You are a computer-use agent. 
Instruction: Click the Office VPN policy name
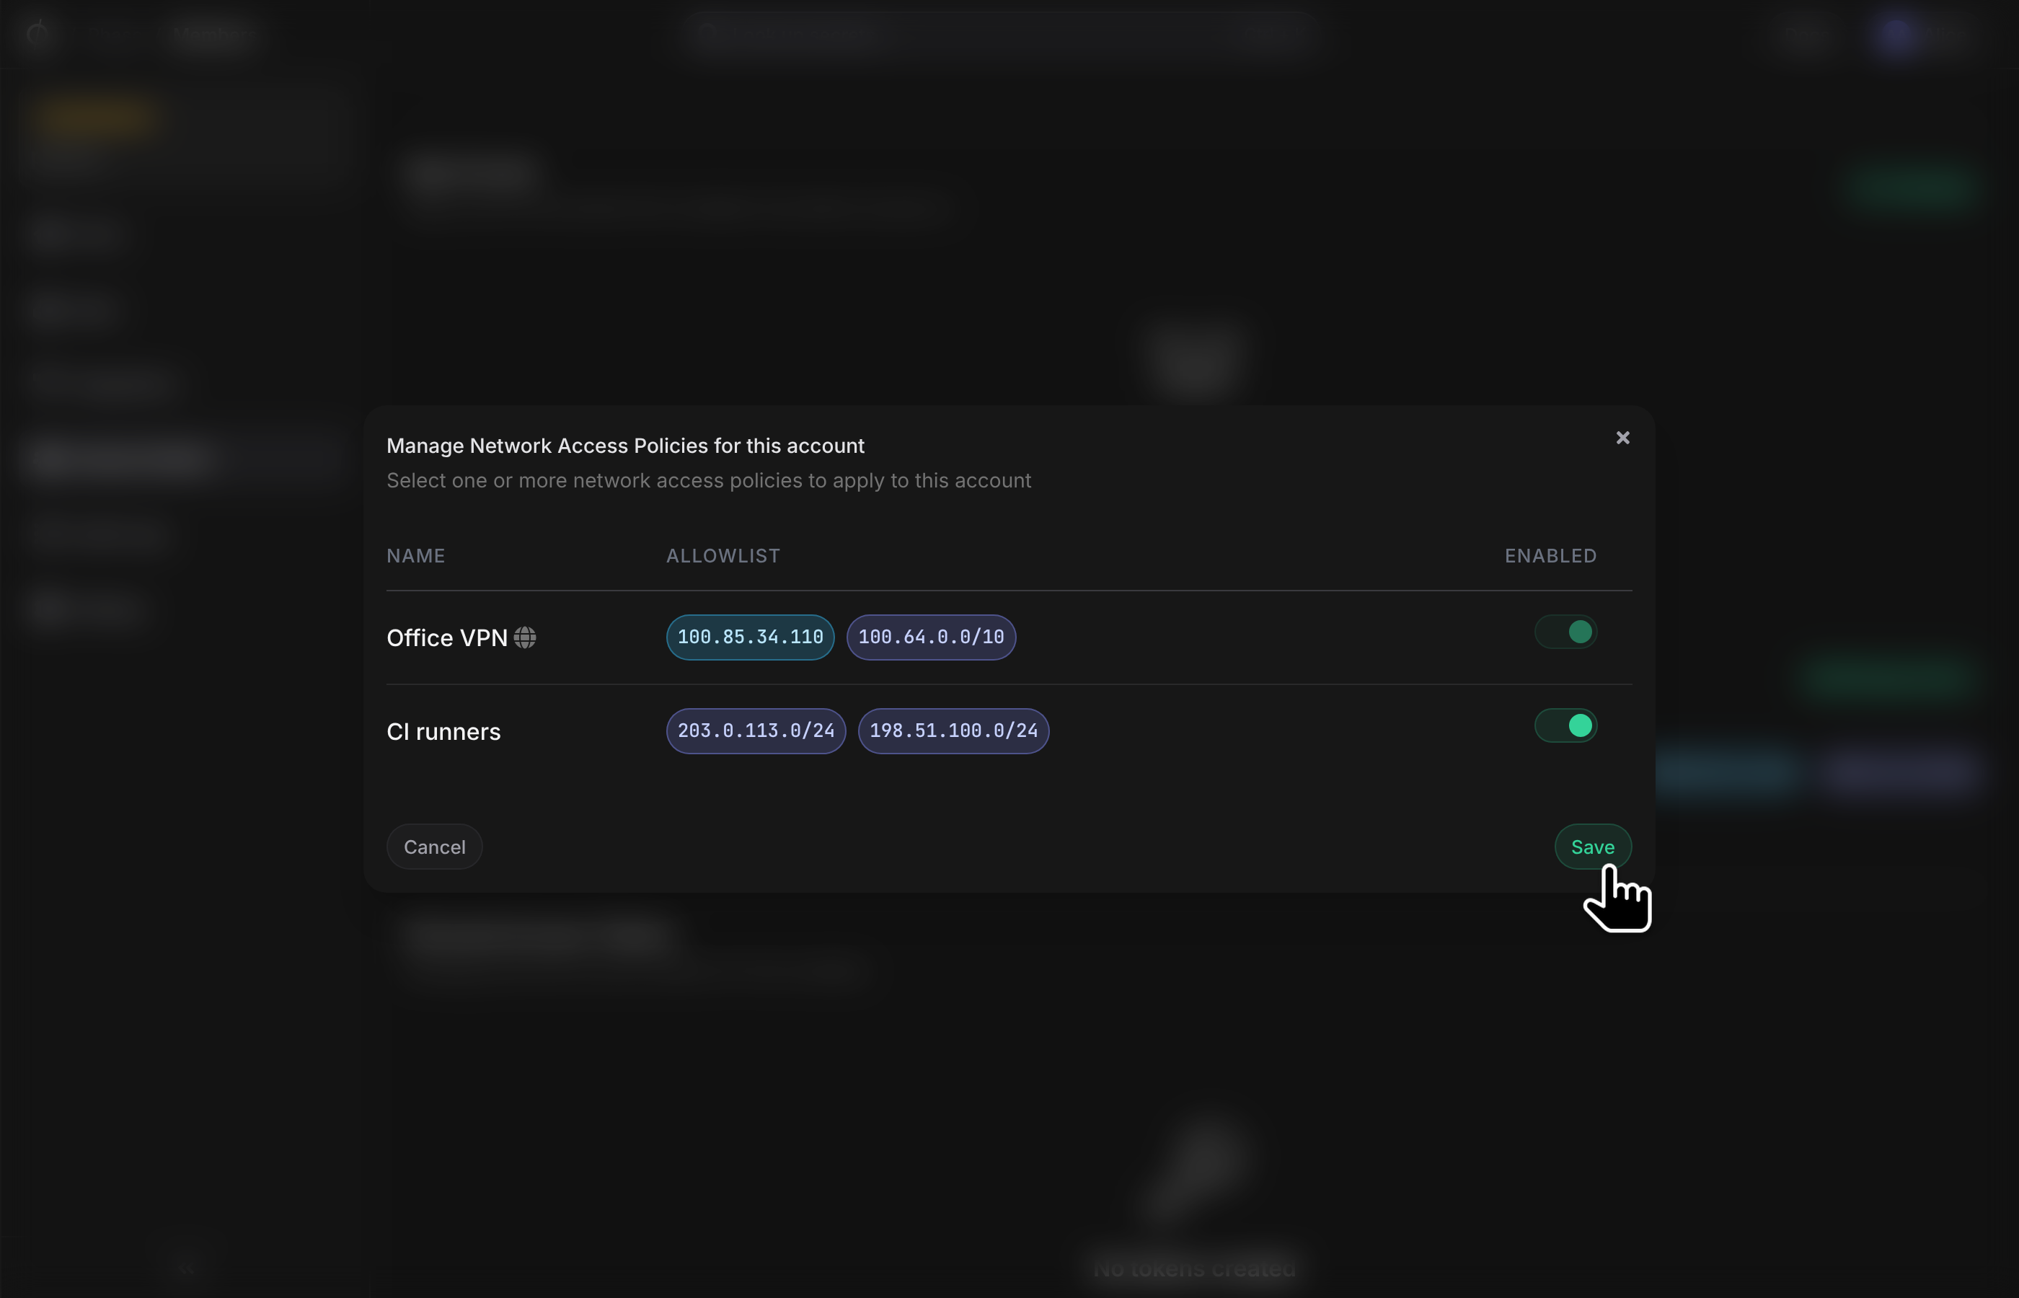[x=446, y=638]
